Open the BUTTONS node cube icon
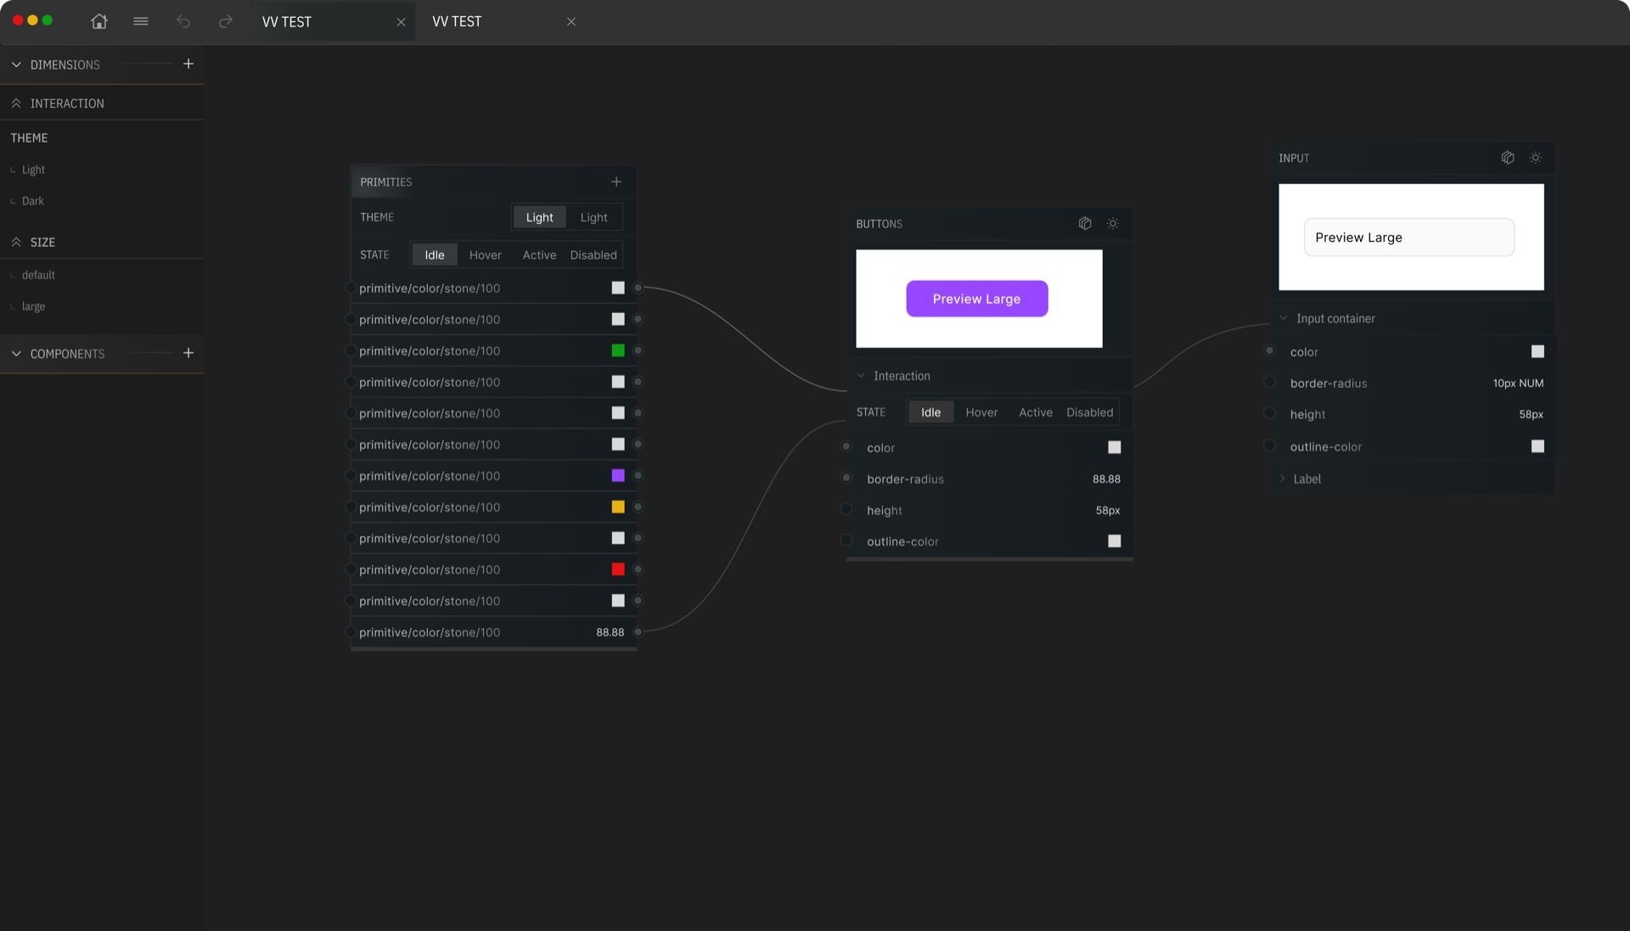The image size is (1630, 931). [1085, 223]
